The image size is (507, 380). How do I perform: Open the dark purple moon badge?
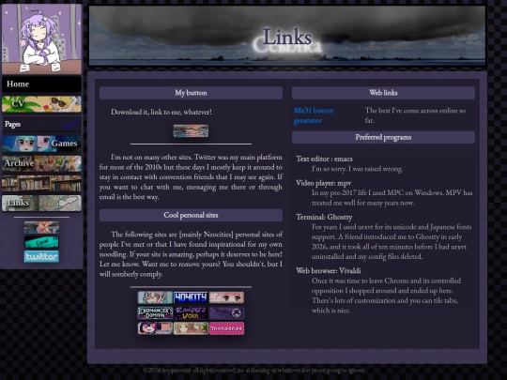(226, 312)
